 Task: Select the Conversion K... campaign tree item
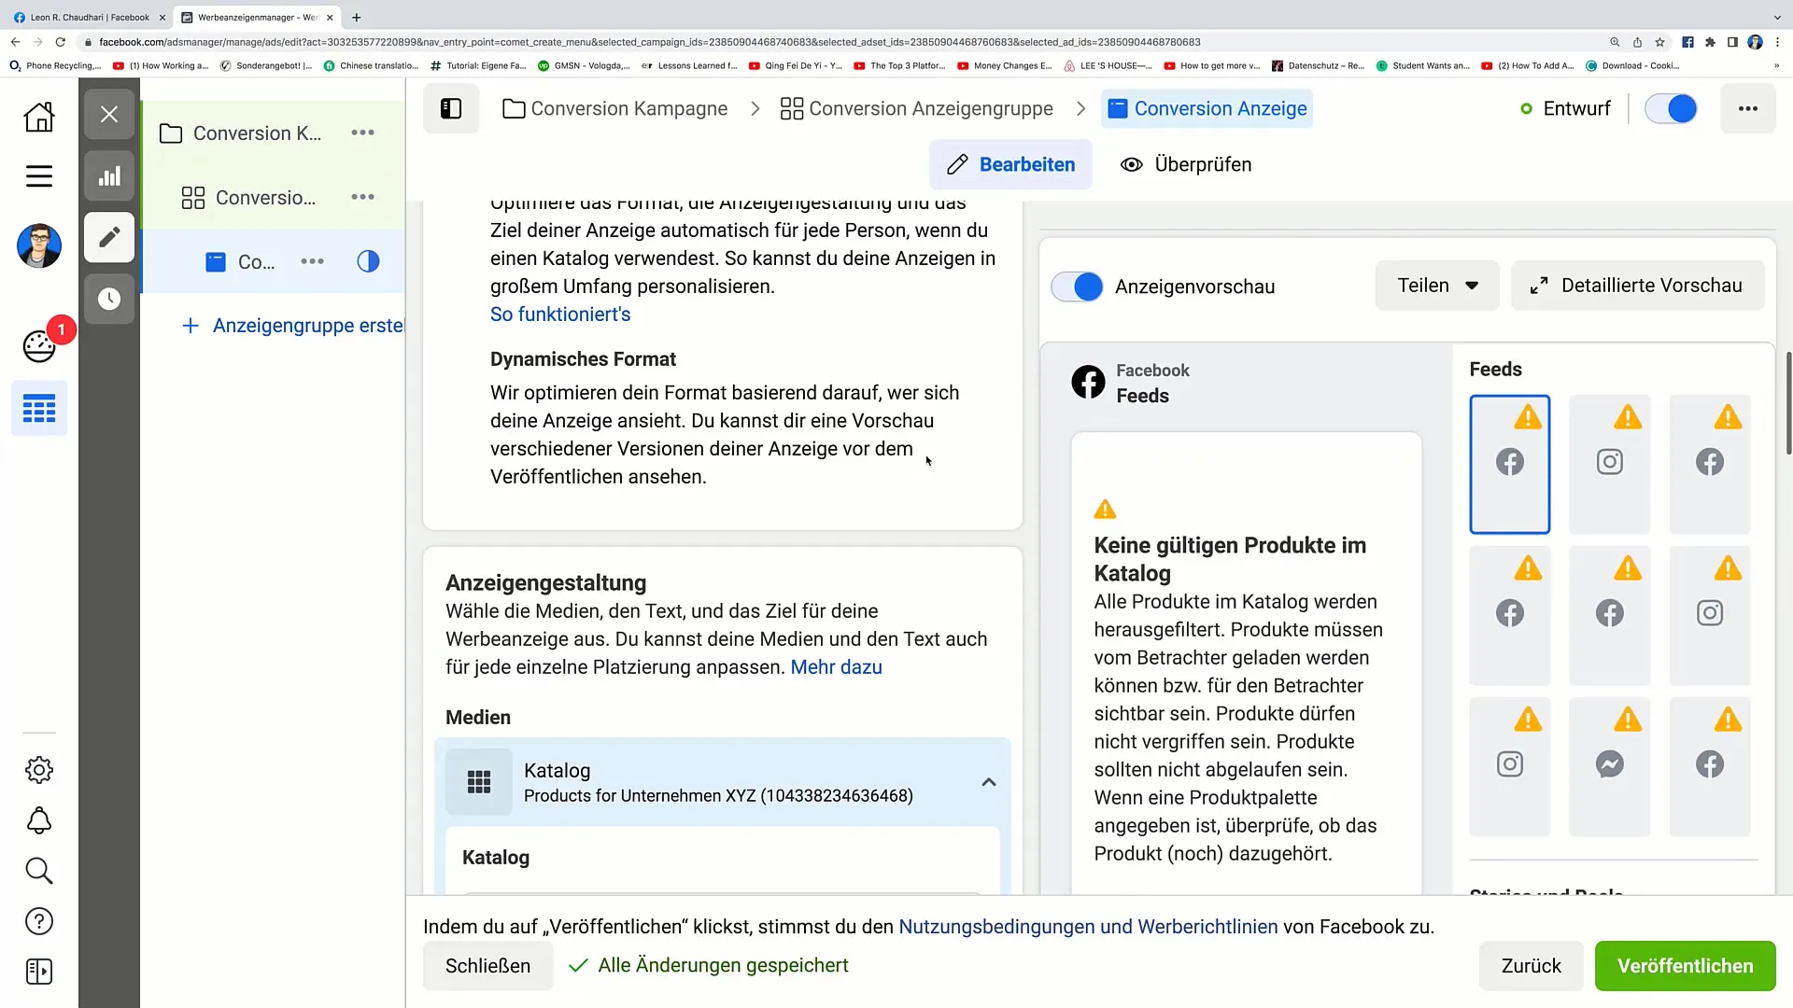241,133
